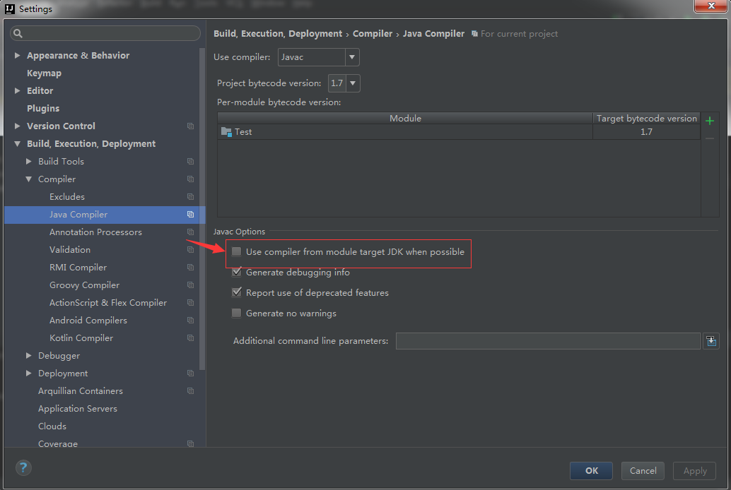The image size is (731, 490).
Task: Expand the Editor section
Action: point(17,91)
